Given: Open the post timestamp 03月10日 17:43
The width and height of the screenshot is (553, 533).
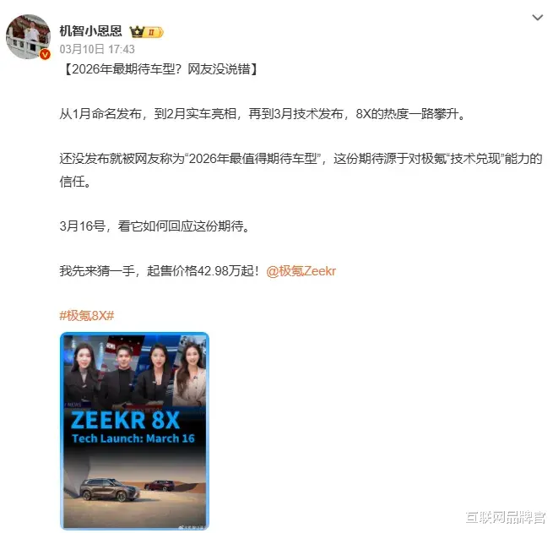Looking at the screenshot, I should coord(97,49).
